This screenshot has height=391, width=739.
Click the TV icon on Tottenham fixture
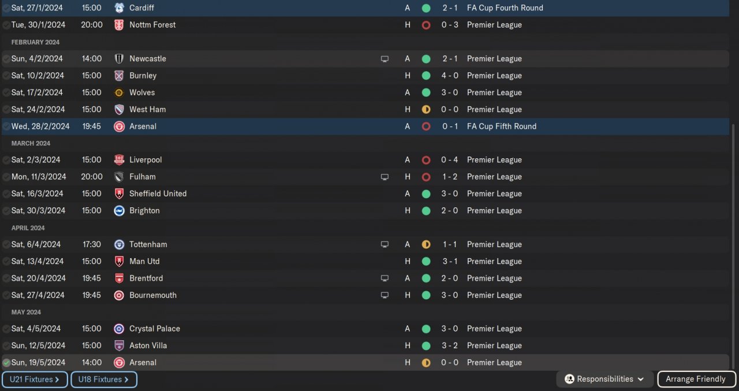point(385,245)
